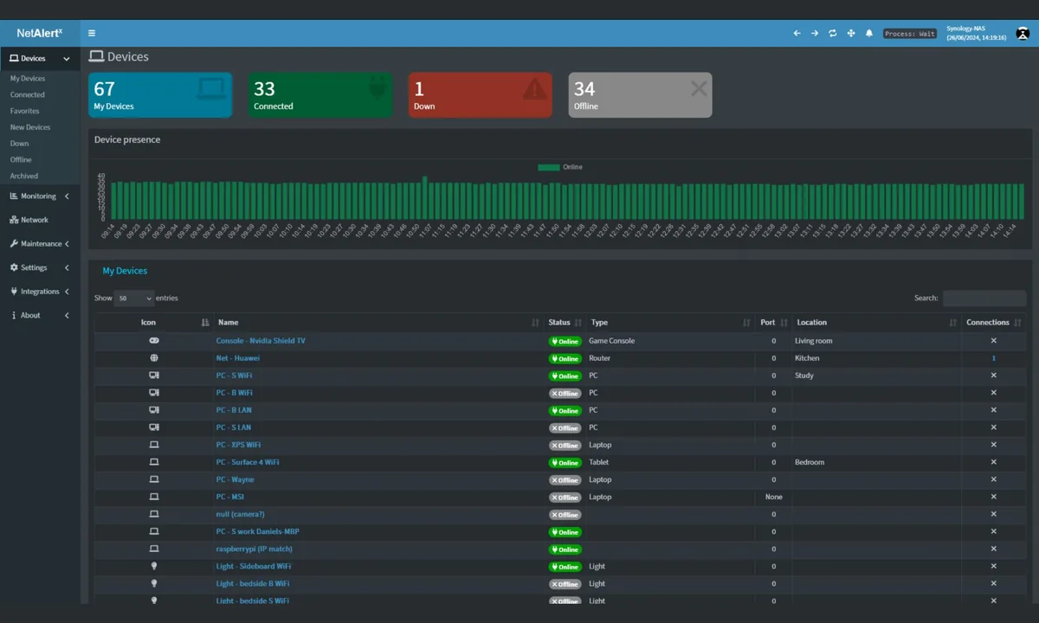
Task: Click warning triangle on Down card
Action: pyautogui.click(x=535, y=88)
